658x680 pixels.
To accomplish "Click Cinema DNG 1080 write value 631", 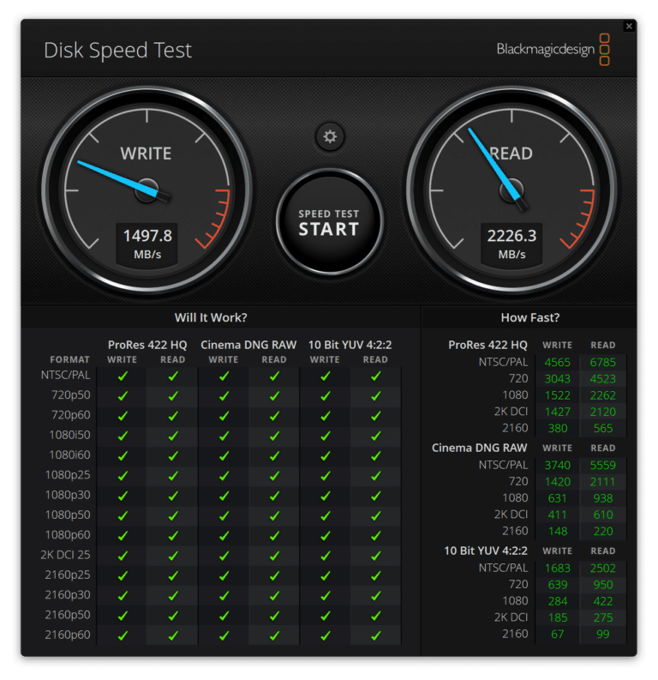I will (x=558, y=498).
